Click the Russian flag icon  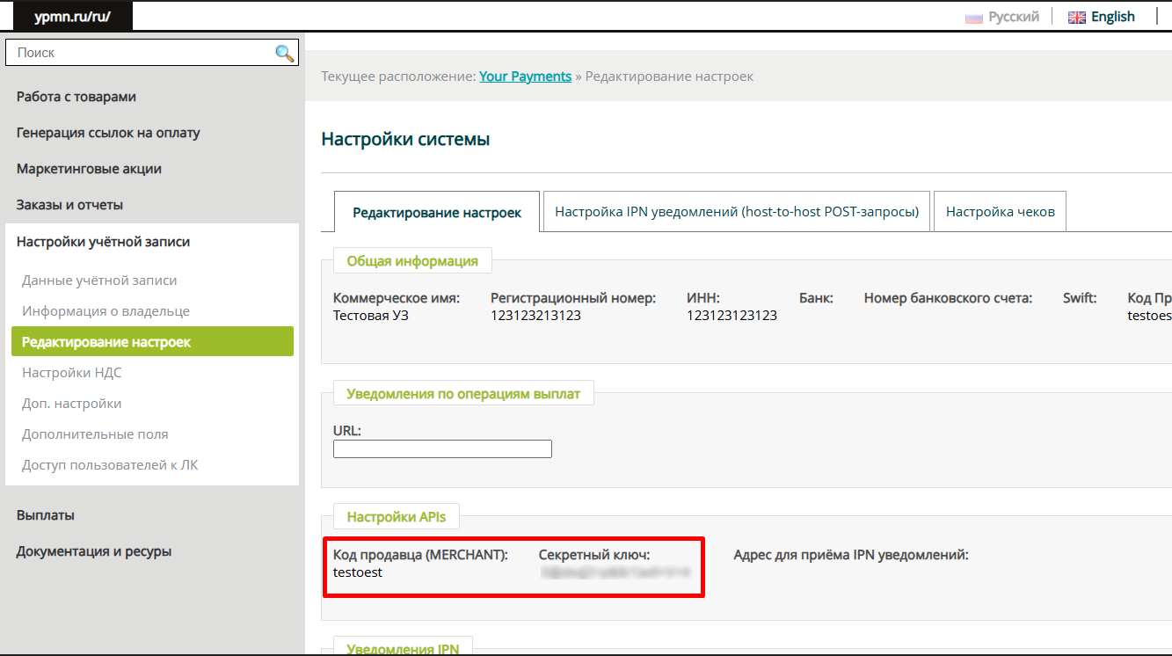tap(974, 18)
